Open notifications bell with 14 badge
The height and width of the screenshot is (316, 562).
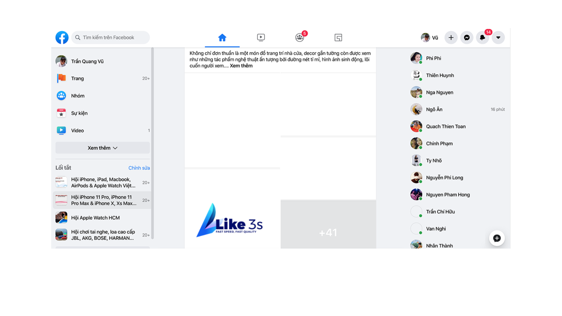point(482,37)
